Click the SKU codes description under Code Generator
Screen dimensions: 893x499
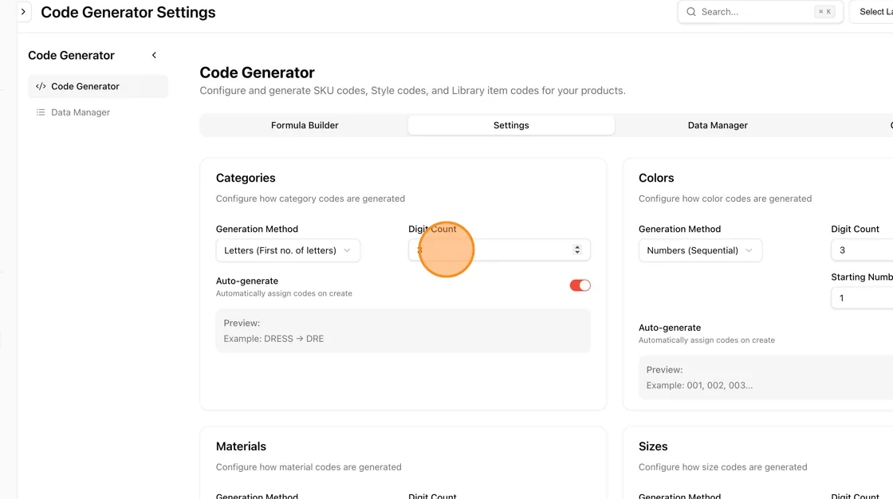(412, 91)
